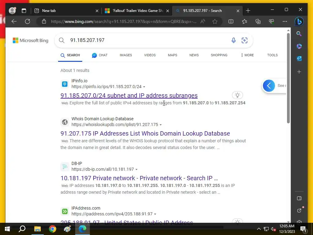This screenshot has height=235, width=313.
Task: Expand the See more blue arrow panel
Action: pyautogui.click(x=269, y=86)
